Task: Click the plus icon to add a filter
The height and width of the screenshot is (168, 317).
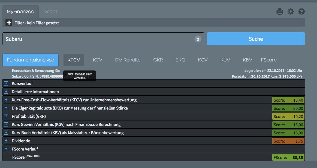Action: 8,22
